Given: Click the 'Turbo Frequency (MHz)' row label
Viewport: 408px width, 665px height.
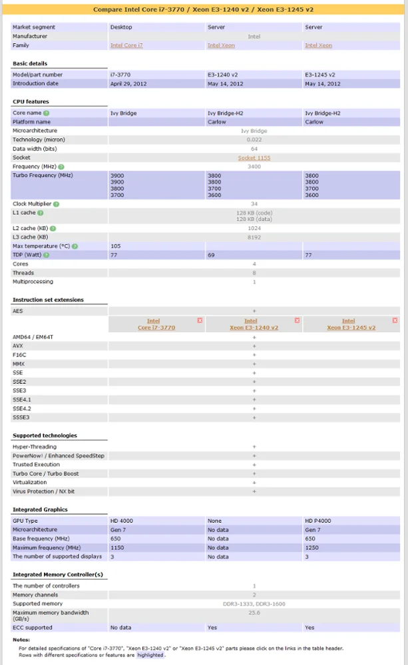Looking at the screenshot, I should [43, 175].
